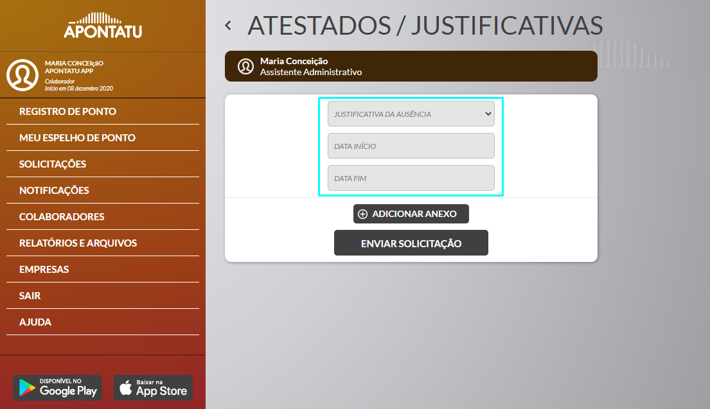
Task: Click the sidebar user avatar icon
Action: click(22, 75)
